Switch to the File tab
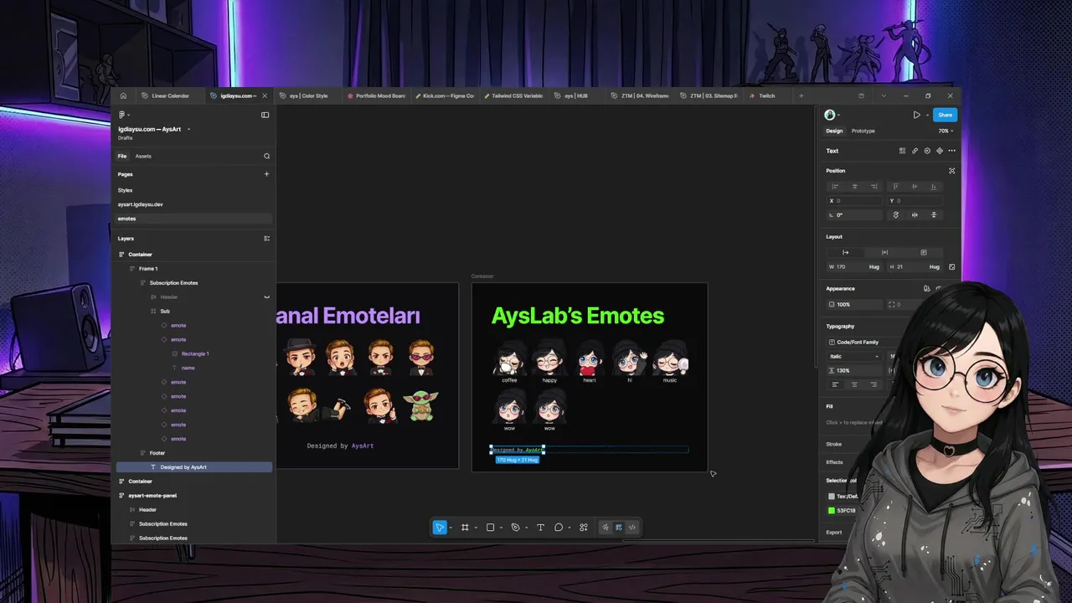1072x603 pixels. (x=122, y=156)
